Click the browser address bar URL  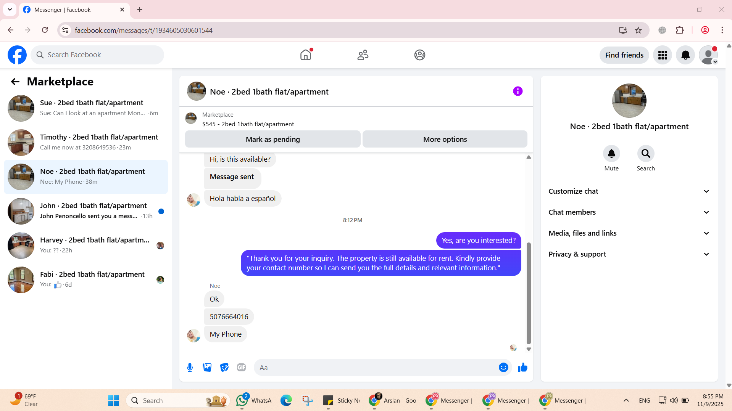143,30
